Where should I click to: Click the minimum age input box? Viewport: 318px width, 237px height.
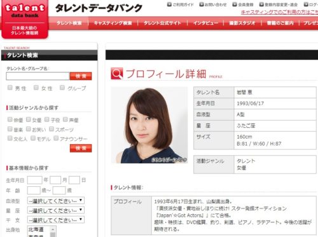tap(34, 190)
